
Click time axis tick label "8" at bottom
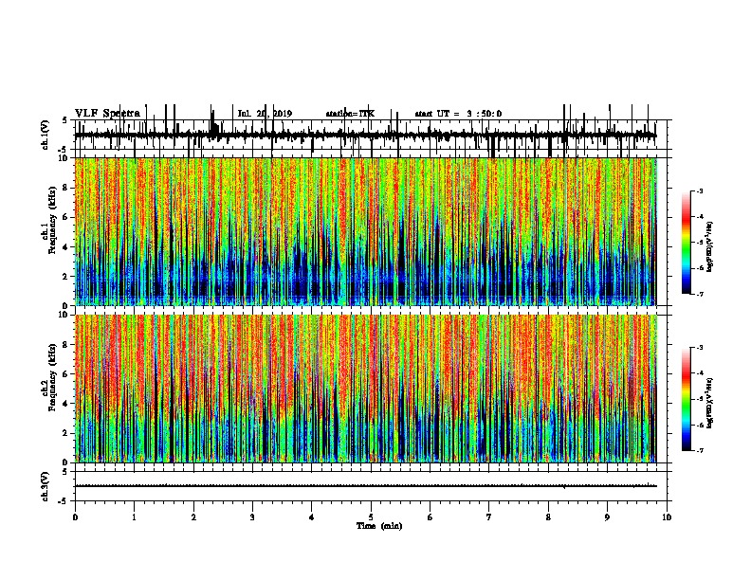click(548, 517)
